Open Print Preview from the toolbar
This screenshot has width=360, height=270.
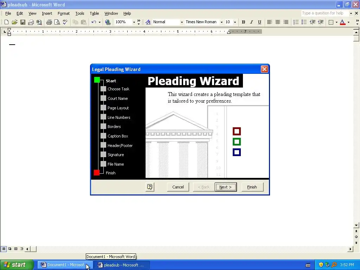(57, 22)
